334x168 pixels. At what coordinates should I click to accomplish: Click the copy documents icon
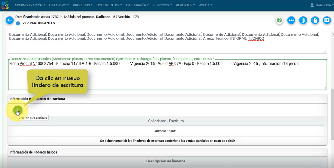click(315, 20)
